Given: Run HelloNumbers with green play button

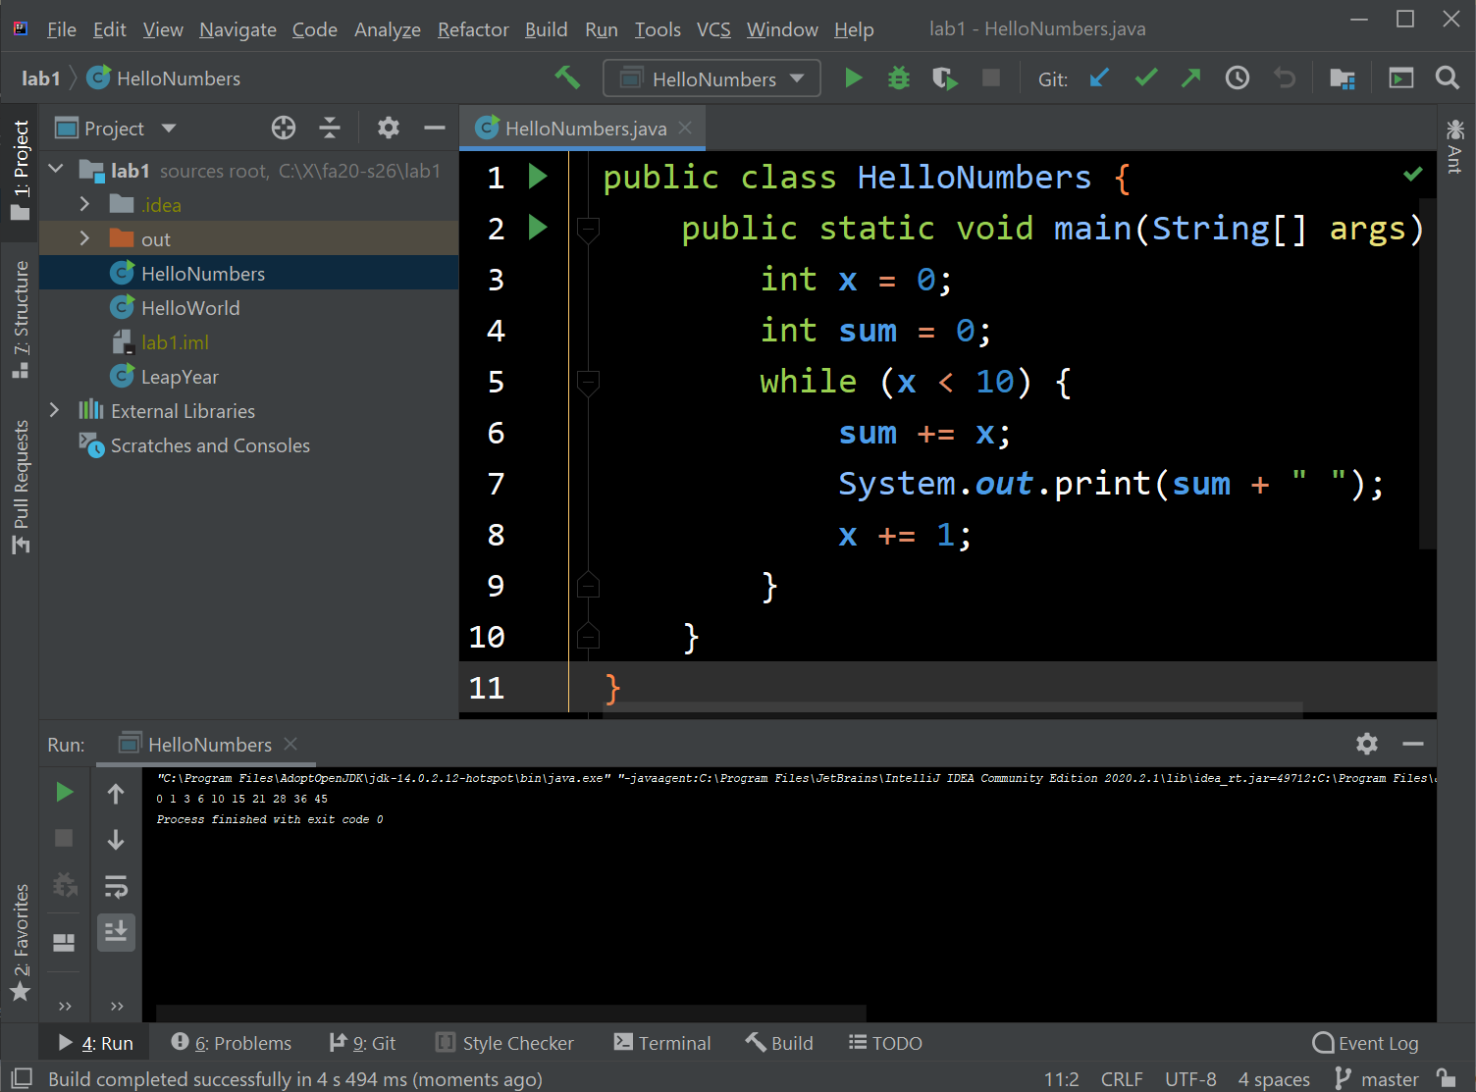Looking at the screenshot, I should click(x=853, y=78).
